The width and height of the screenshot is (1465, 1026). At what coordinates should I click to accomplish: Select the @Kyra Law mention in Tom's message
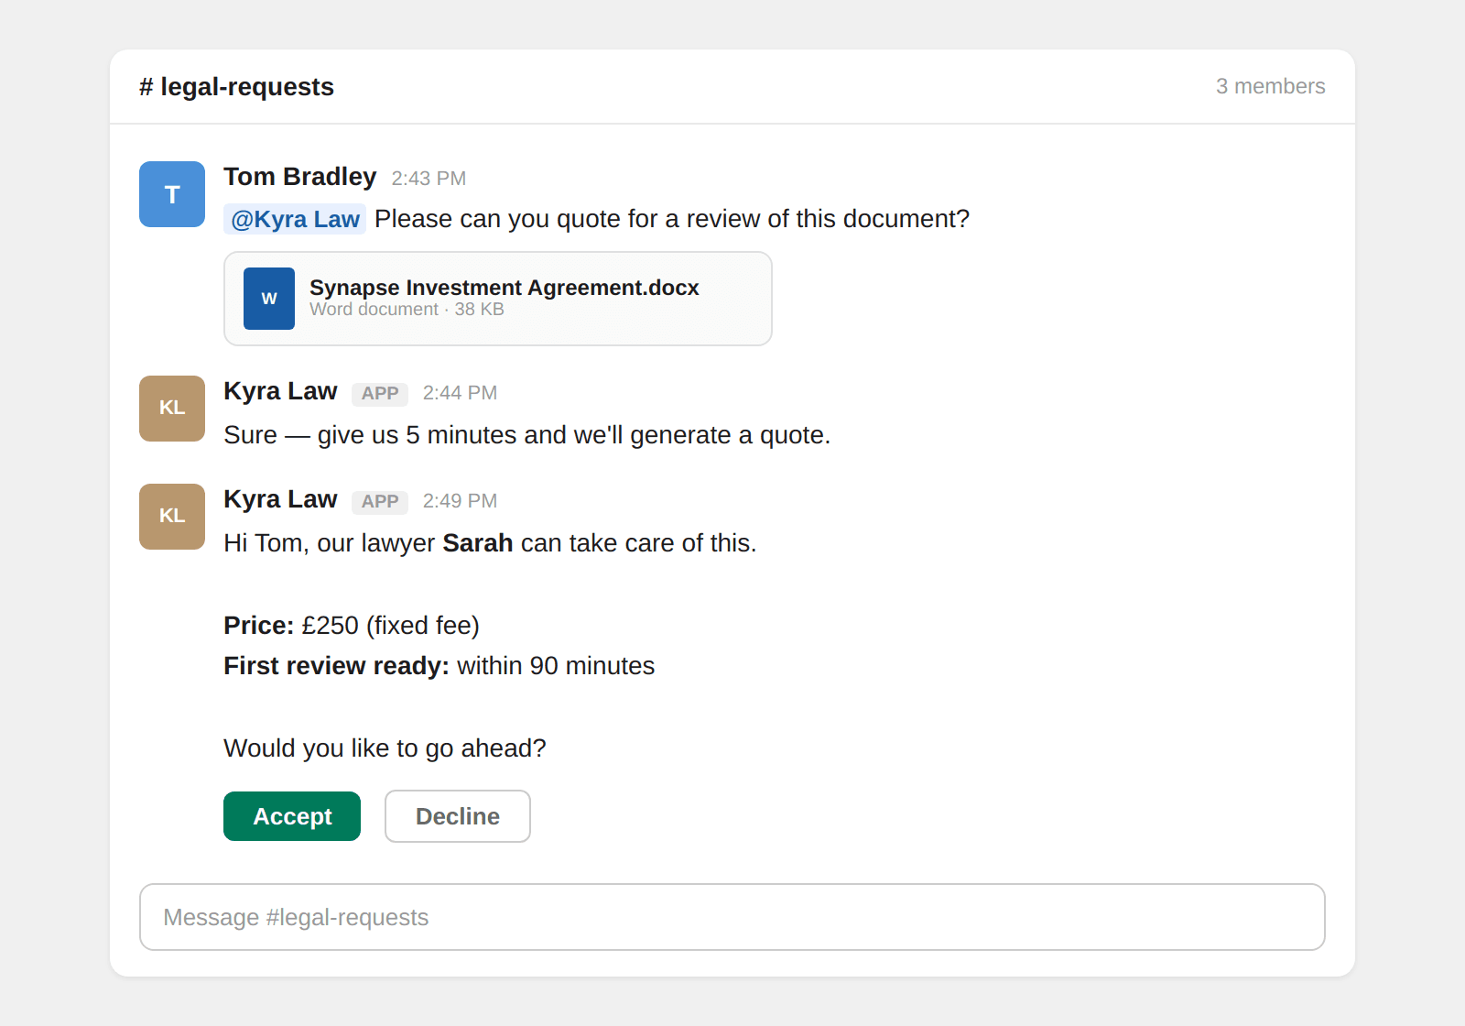click(x=295, y=220)
